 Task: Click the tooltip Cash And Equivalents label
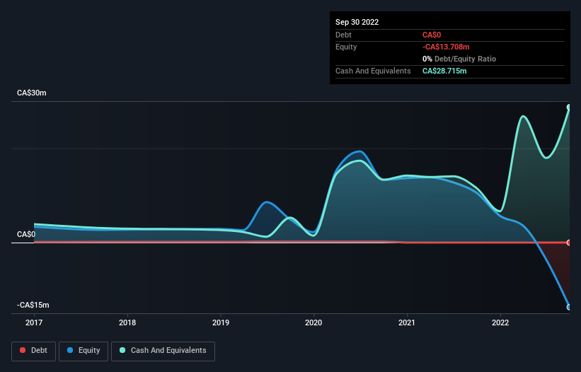(373, 71)
